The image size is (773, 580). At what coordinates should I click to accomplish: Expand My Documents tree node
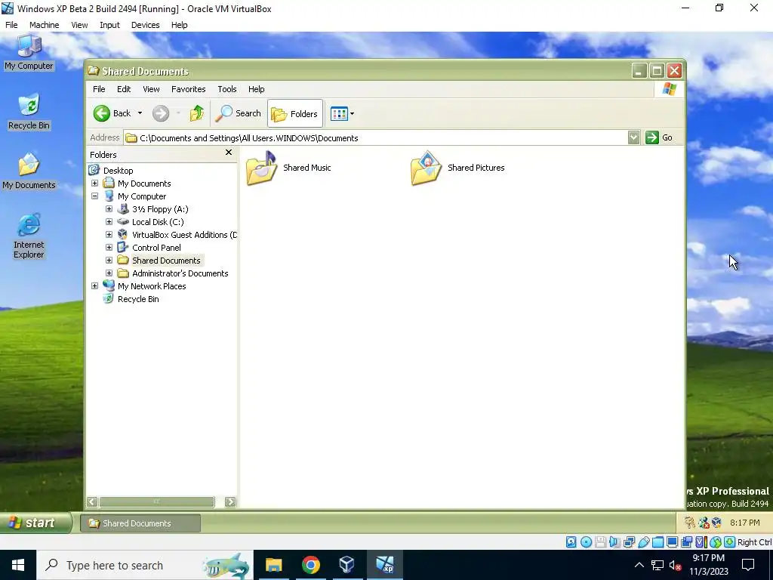pyautogui.click(x=94, y=183)
